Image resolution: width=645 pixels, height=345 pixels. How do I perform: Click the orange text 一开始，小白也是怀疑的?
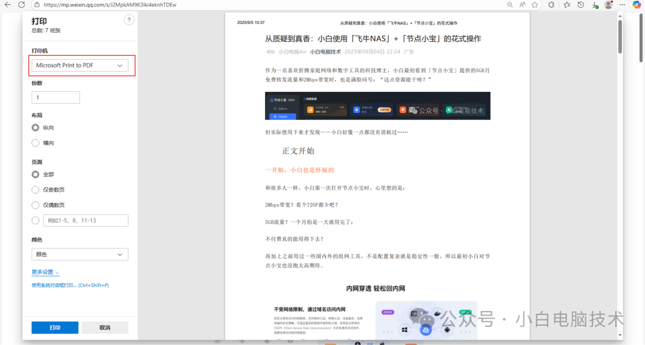(299, 170)
